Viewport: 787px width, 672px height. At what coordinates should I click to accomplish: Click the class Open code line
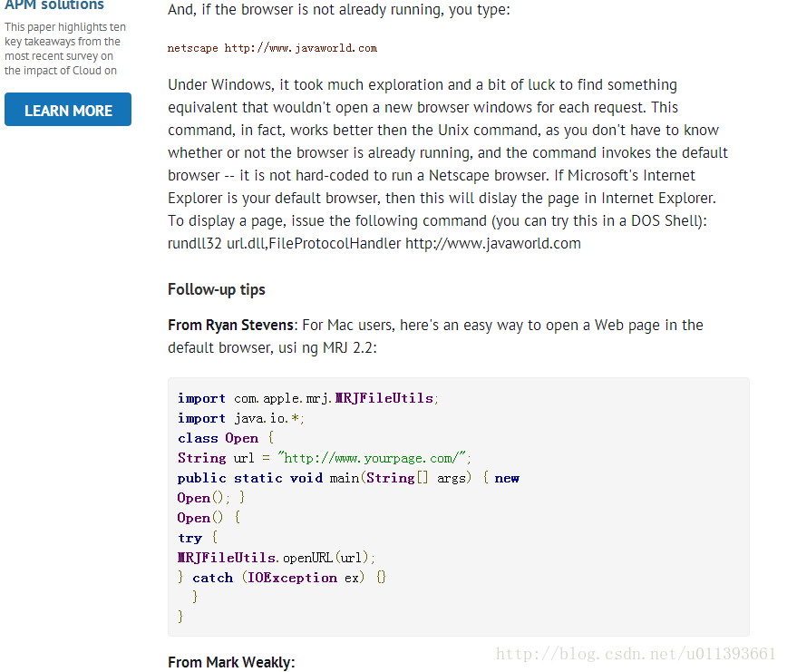pos(226,438)
